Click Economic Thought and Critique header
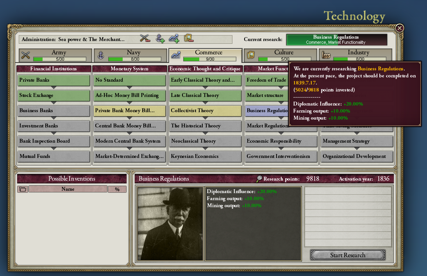 (205, 69)
